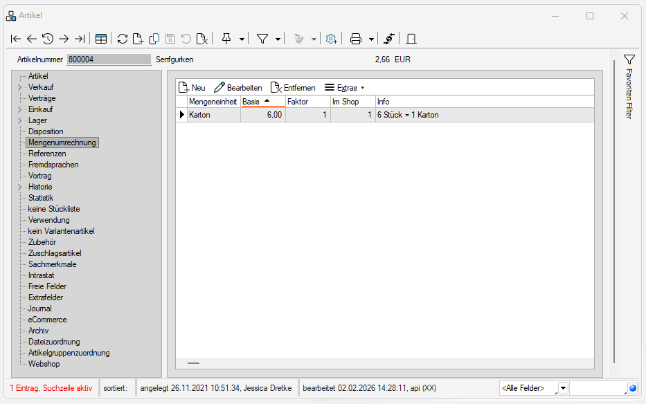Click Bearbeiten to edit the entry
The image size is (646, 404).
pos(237,88)
